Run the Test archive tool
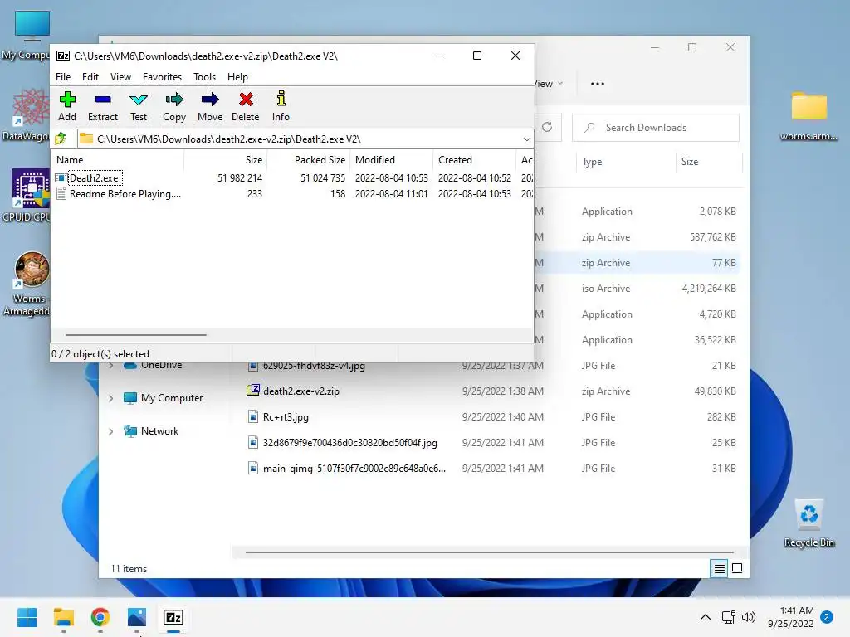 [139, 106]
